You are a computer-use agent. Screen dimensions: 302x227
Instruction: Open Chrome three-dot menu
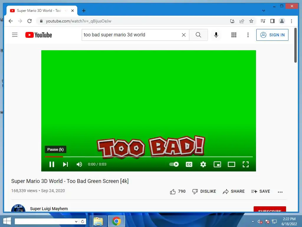(x=291, y=21)
